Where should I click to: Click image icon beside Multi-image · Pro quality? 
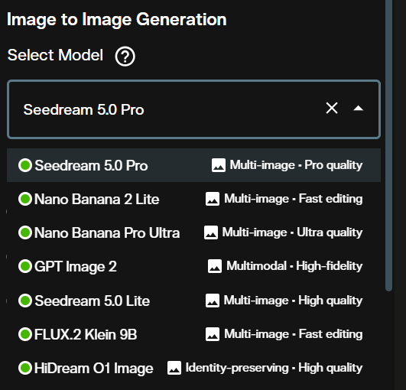pos(219,165)
